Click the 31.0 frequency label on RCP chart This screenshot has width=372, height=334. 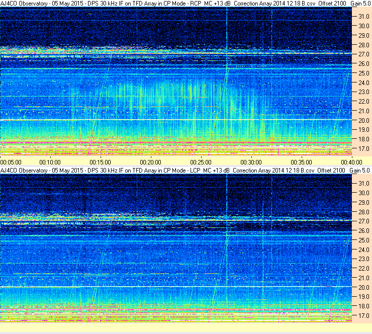pyautogui.click(x=364, y=17)
